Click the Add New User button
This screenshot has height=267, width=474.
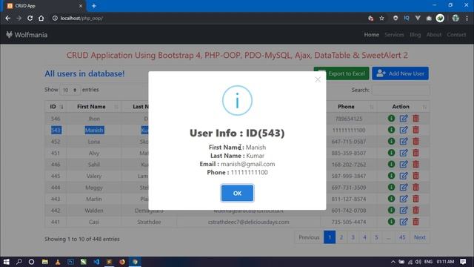(x=400, y=73)
